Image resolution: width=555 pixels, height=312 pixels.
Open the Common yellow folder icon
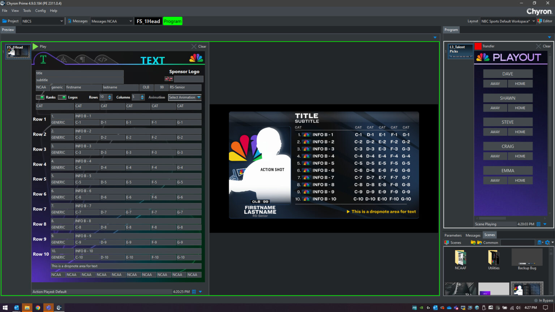[x=479, y=242]
